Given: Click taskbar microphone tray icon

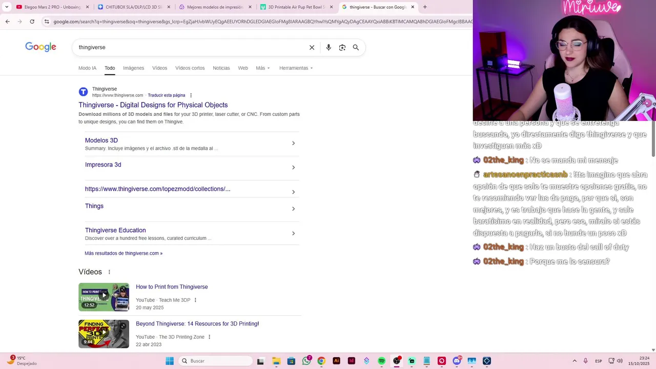Looking at the screenshot, I should click(585, 361).
